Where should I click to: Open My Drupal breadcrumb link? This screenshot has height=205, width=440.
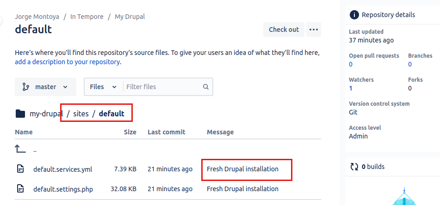130,17
